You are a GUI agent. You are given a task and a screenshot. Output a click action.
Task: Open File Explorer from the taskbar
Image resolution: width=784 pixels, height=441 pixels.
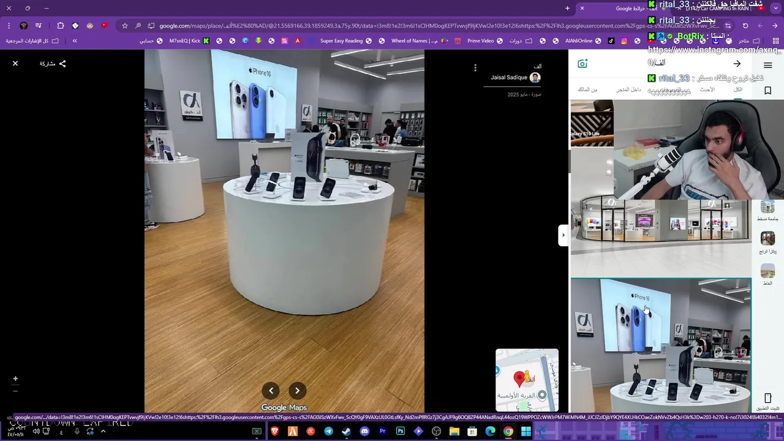(x=454, y=431)
